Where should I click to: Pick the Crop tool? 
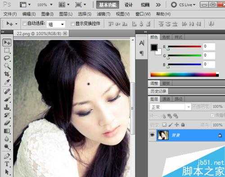click(7, 74)
